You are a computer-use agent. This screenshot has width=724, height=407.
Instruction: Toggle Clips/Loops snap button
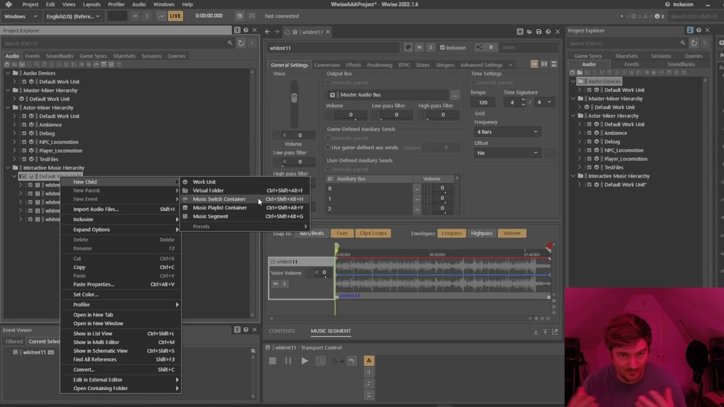pos(373,233)
